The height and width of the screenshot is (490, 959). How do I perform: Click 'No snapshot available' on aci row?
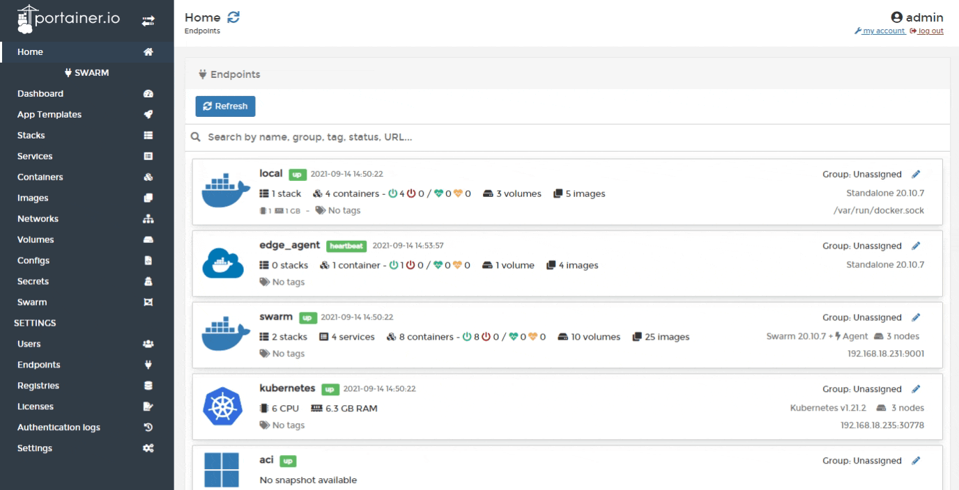click(308, 480)
